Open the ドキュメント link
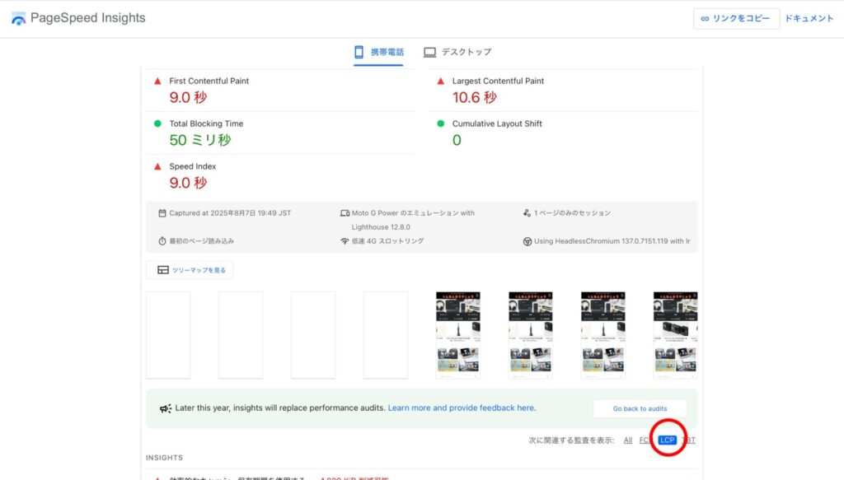844x480 pixels. coord(809,18)
